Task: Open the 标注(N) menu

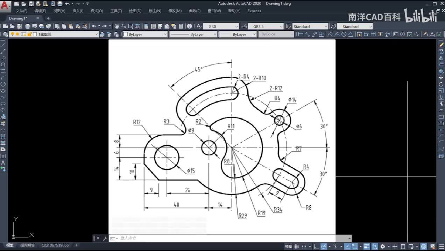Action: pos(155,11)
